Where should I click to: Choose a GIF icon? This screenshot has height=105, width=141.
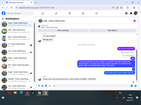coord(50,86)
